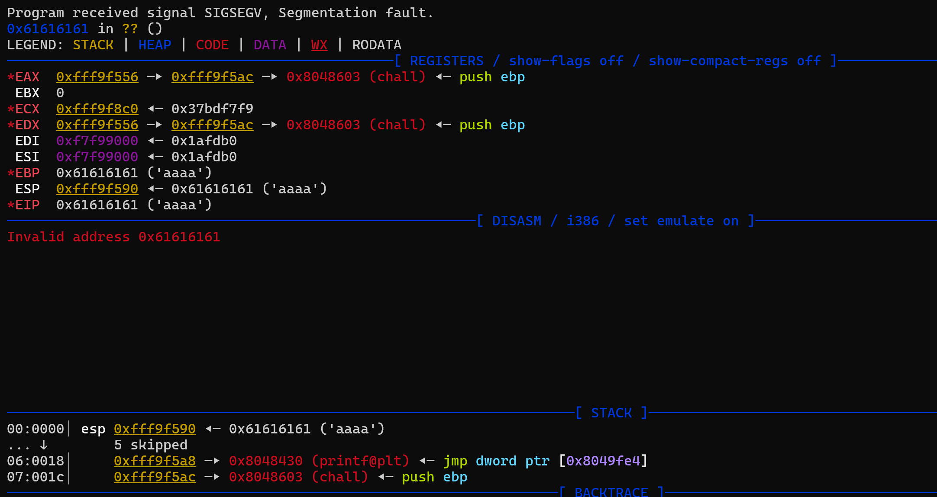Select 0x61616161 ('aaaa') in ESP register row
The height and width of the screenshot is (497, 937).
tap(249, 189)
